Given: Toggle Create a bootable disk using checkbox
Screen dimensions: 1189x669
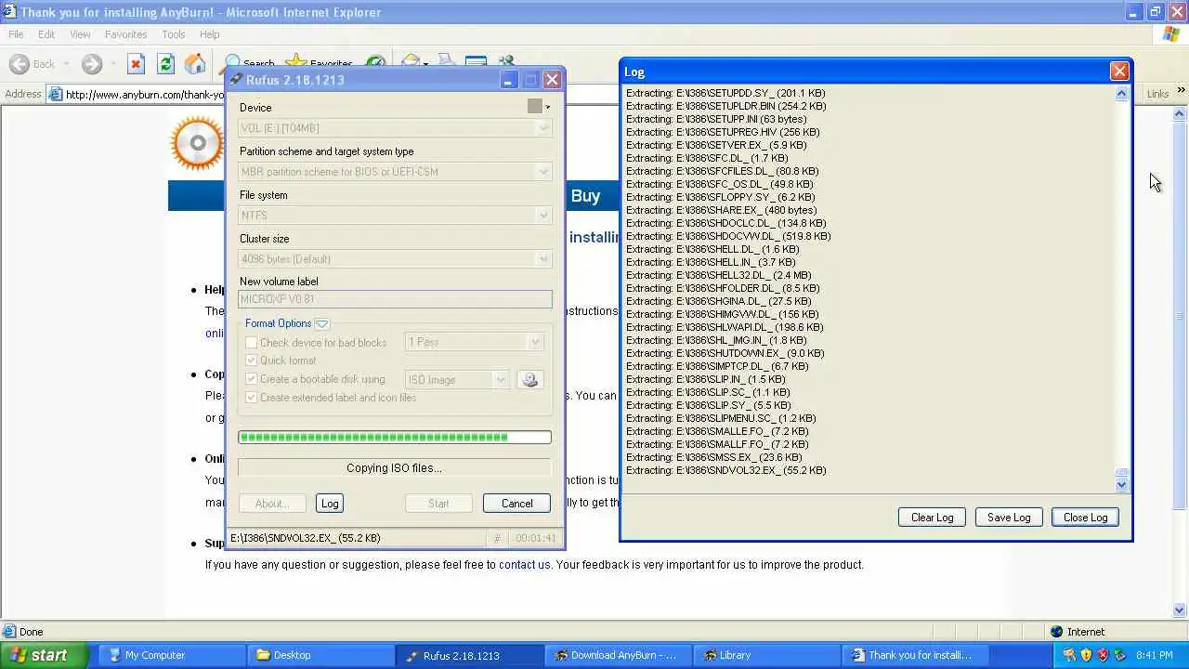Looking at the screenshot, I should pyautogui.click(x=251, y=379).
